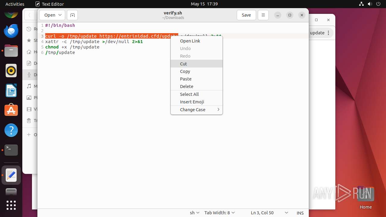The height and width of the screenshot is (217, 386).
Task: Open the clock May 15 17:39
Action: click(x=204, y=4)
